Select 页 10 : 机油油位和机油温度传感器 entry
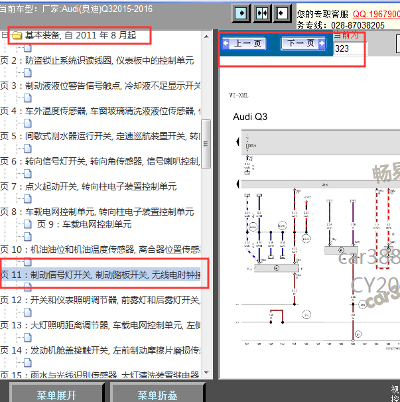This screenshot has width=400, height=402. click(x=100, y=249)
